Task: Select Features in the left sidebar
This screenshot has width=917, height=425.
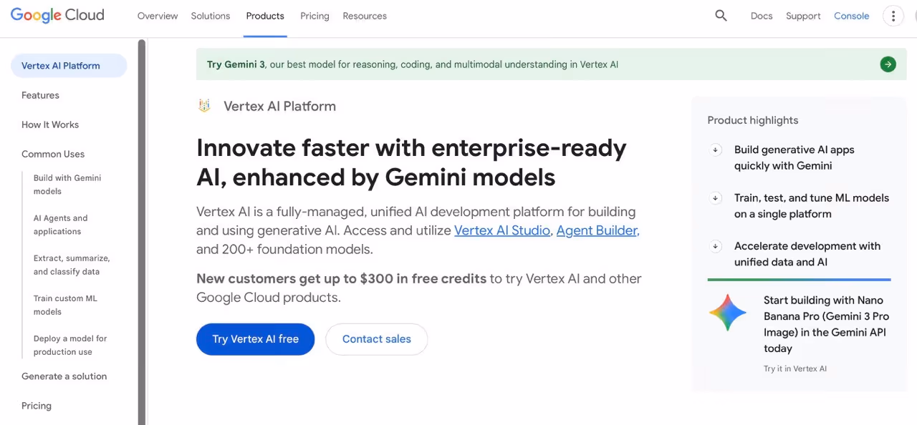Action: click(x=40, y=94)
